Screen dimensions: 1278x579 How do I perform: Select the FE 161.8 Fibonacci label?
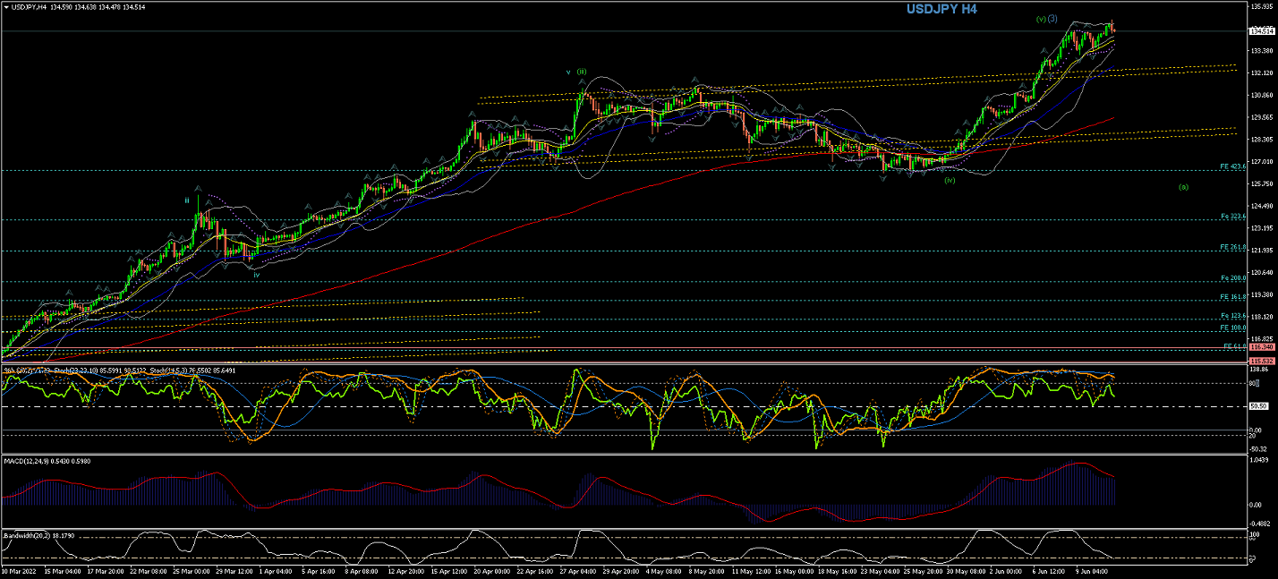tap(1233, 296)
